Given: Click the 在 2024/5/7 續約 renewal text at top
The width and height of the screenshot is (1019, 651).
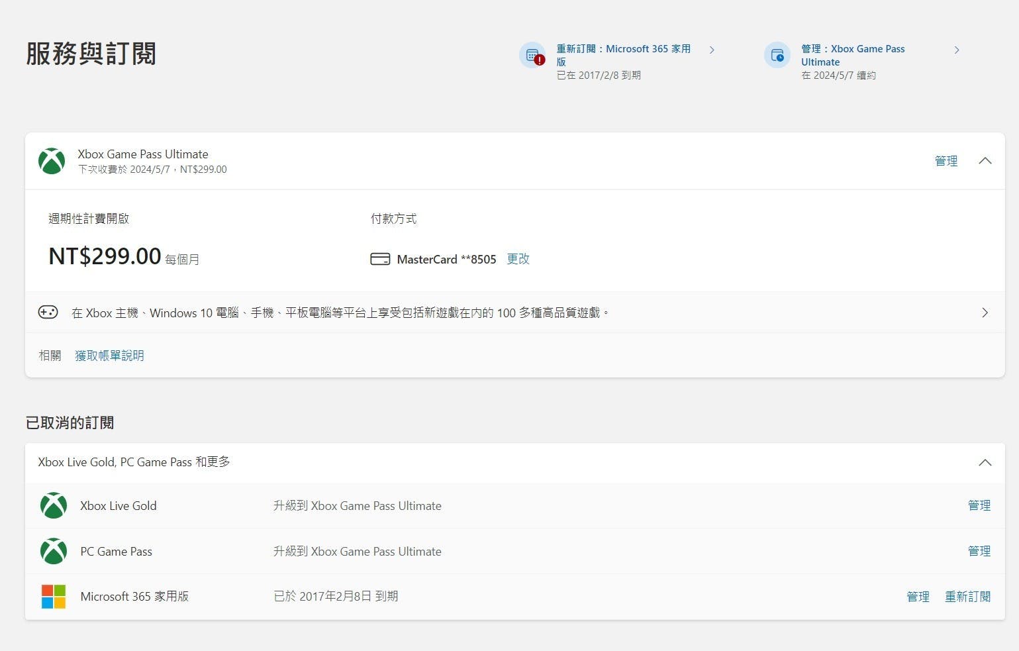Looking at the screenshot, I should 838,75.
